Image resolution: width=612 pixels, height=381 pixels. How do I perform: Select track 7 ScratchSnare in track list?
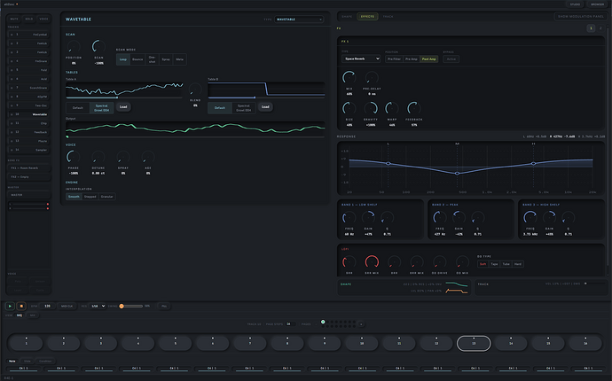tap(28, 88)
